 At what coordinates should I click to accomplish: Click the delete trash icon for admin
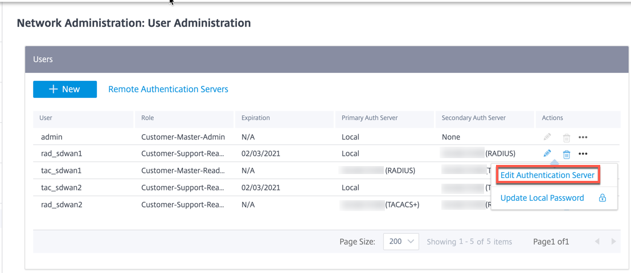(x=566, y=138)
